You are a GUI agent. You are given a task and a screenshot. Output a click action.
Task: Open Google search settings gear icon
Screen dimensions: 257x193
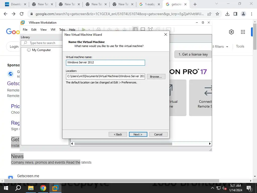[231, 32]
